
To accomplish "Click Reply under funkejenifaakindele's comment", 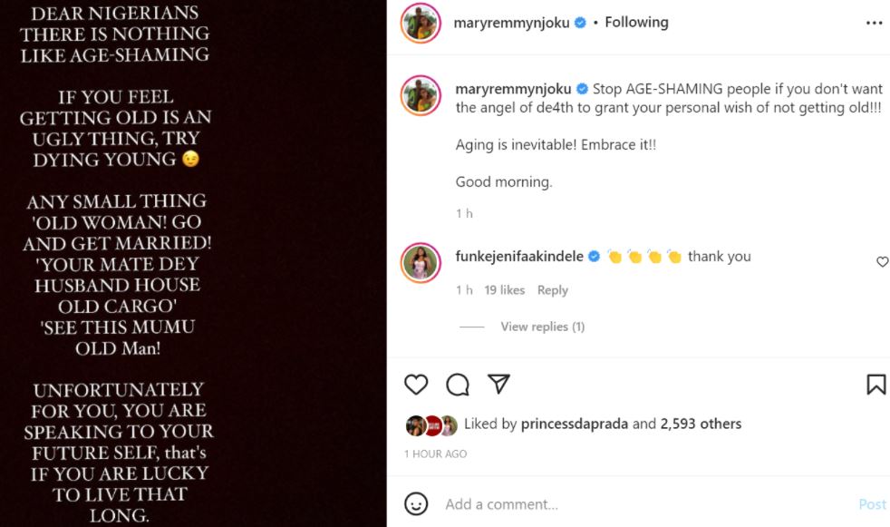I will pyautogui.click(x=552, y=290).
